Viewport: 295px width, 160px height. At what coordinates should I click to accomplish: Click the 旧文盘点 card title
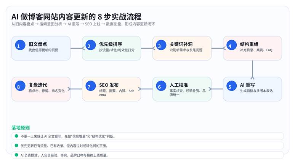pyautogui.click(x=38, y=44)
